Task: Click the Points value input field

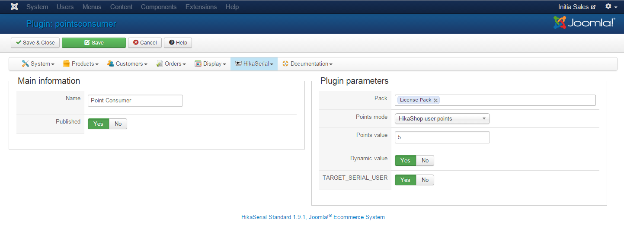Action: point(442,138)
